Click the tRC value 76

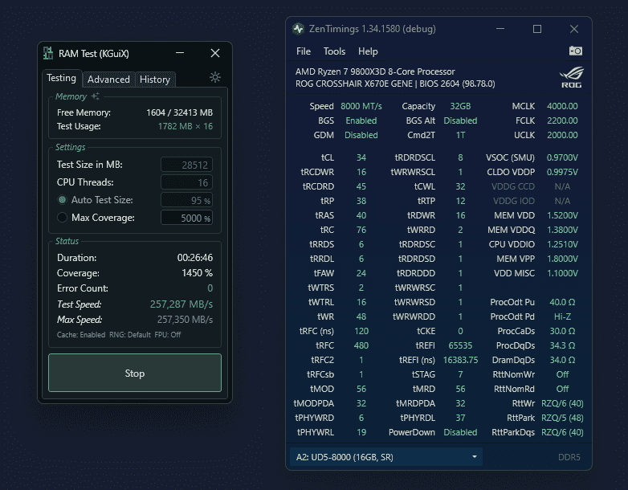pyautogui.click(x=361, y=230)
